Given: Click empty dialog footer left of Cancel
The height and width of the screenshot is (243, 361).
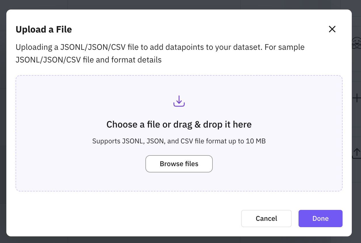Looking at the screenshot, I should point(115,219).
